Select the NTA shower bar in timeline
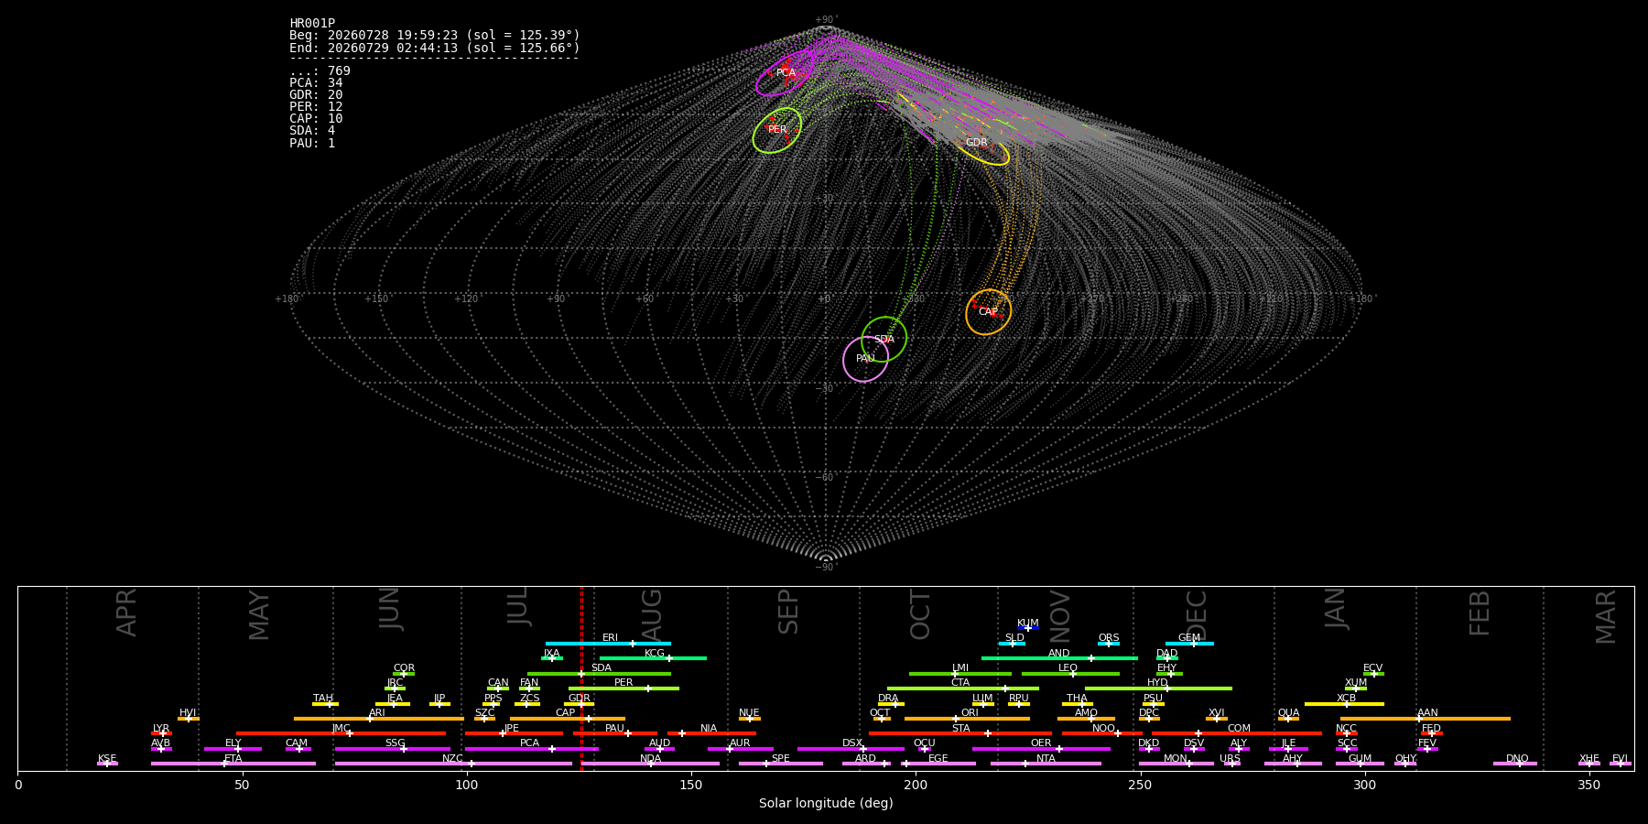The height and width of the screenshot is (824, 1648). [x=1046, y=764]
